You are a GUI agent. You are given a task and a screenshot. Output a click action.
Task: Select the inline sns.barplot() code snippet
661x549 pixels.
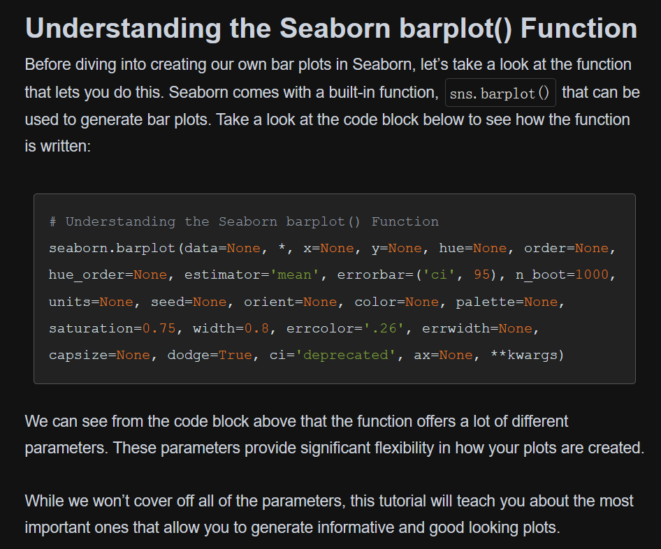tap(500, 92)
